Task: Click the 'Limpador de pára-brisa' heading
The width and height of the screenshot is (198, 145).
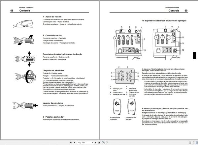Action: pos(53,71)
